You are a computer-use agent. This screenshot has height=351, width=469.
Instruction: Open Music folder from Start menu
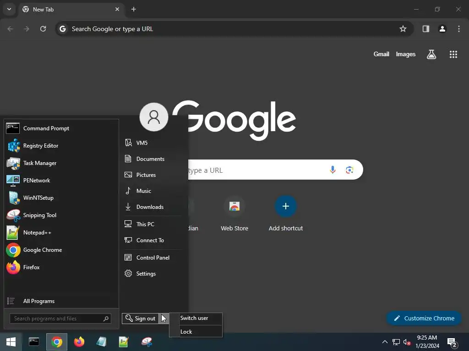point(153,191)
